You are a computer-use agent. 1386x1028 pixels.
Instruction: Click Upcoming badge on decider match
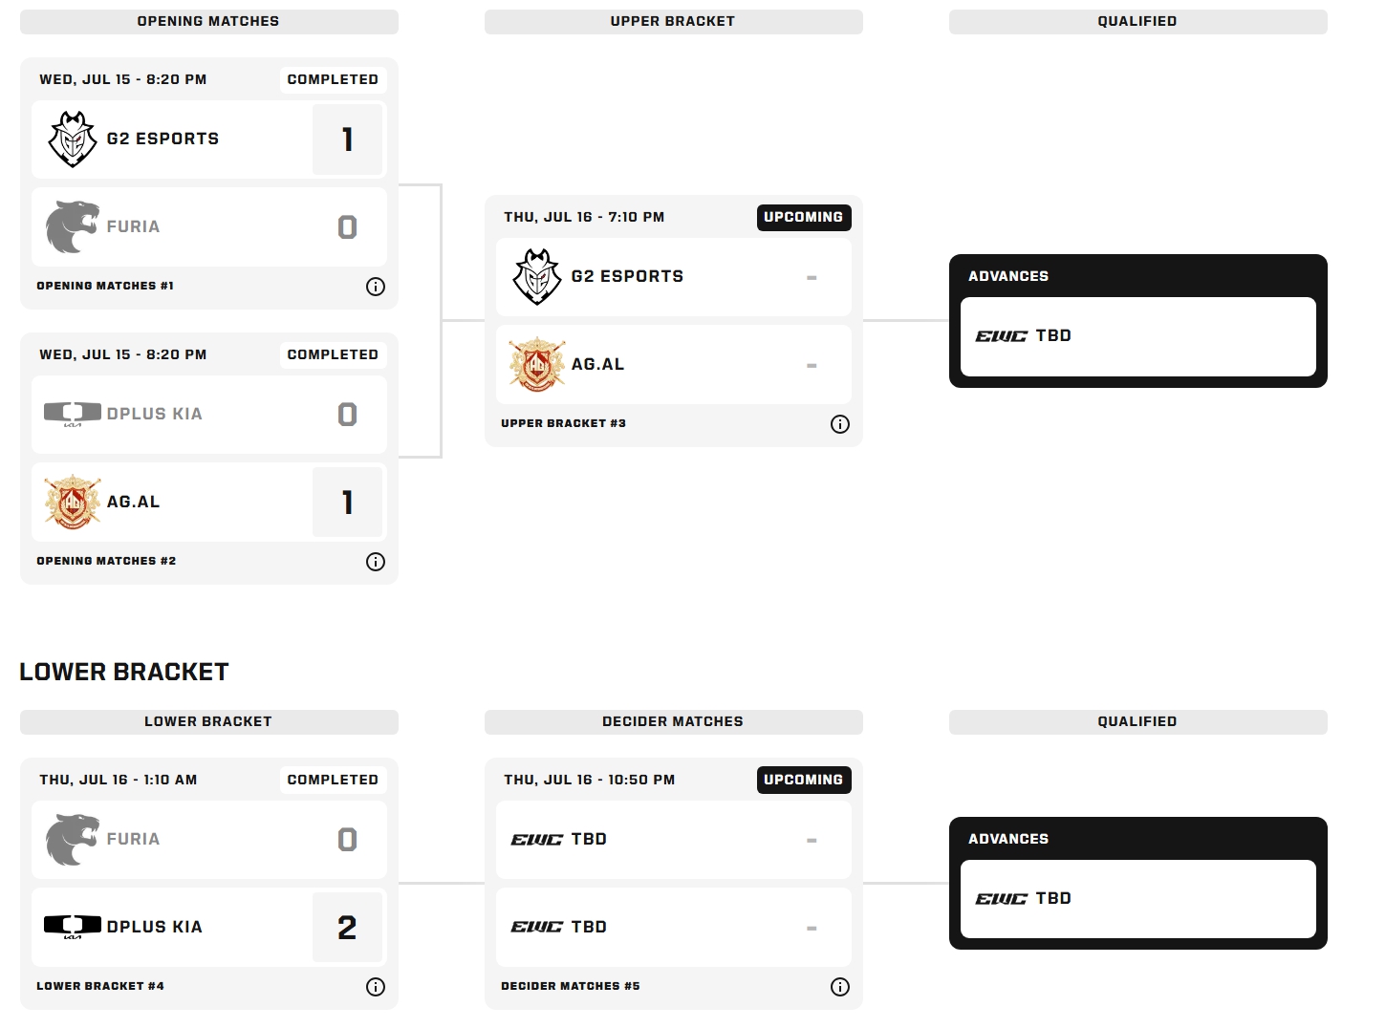[803, 781]
